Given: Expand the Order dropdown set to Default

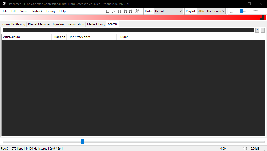Looking at the screenshot, I should [x=168, y=11].
